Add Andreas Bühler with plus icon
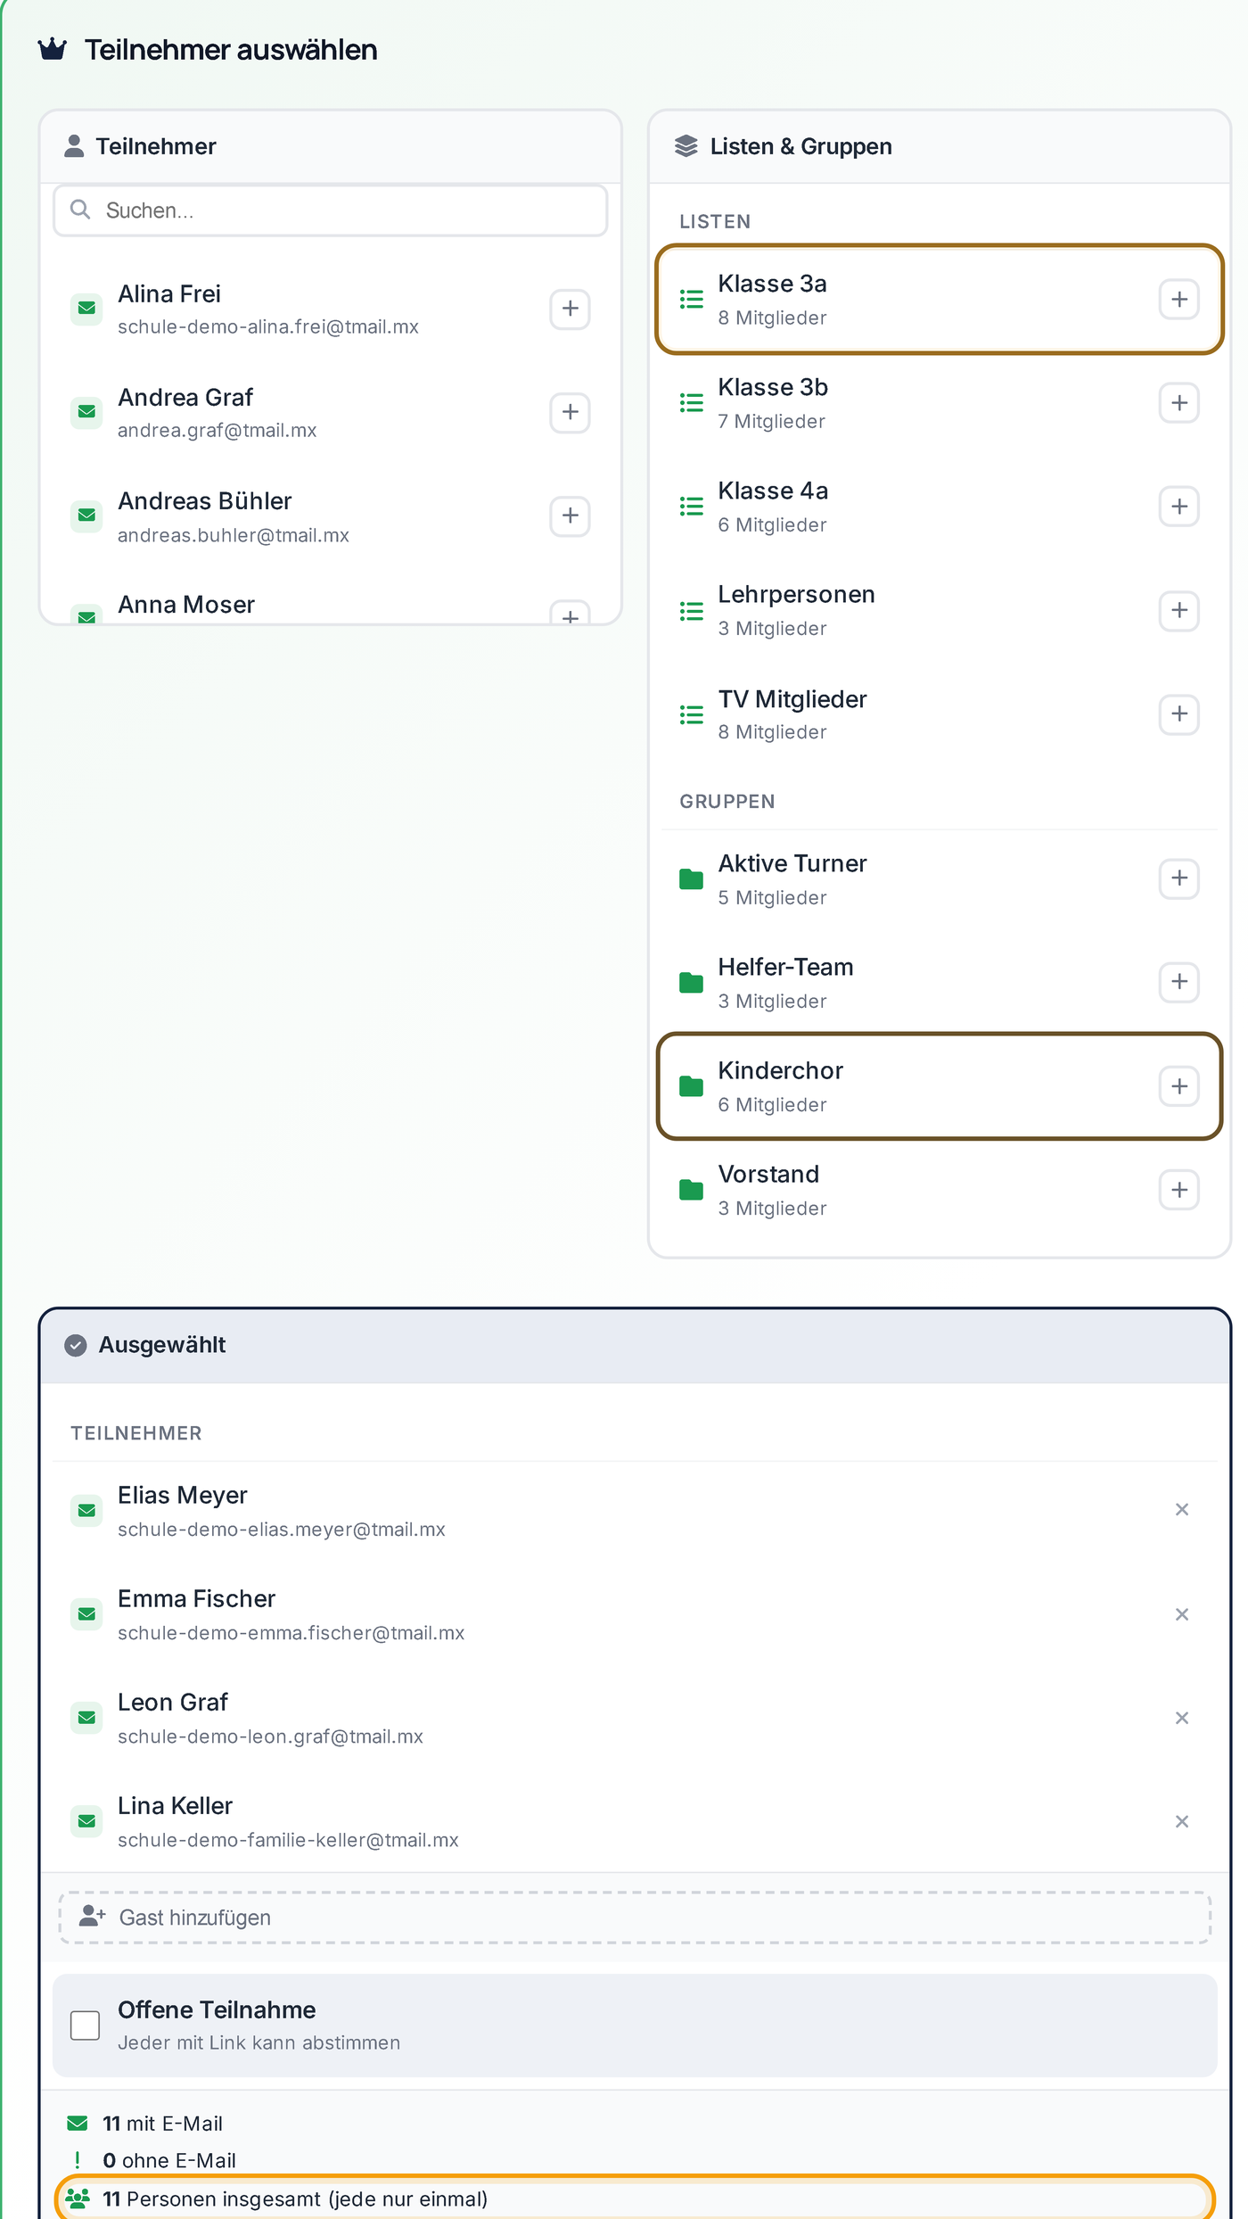 [x=570, y=516]
